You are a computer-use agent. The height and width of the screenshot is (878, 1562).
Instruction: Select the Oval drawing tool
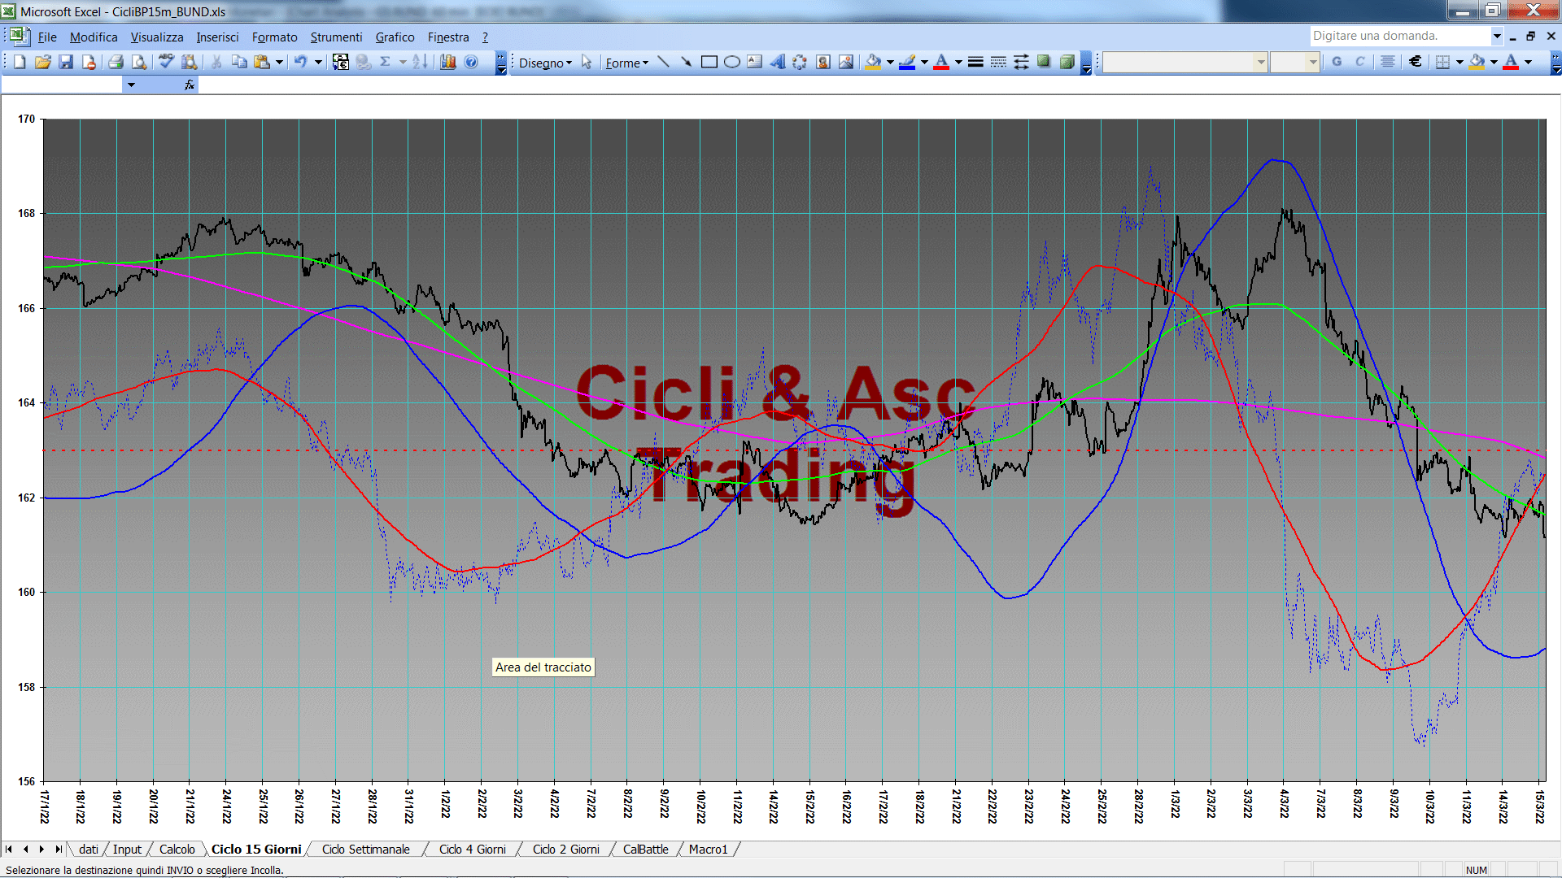pos(732,62)
